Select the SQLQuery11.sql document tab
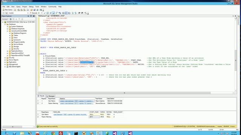241x135 pixels. tap(51, 16)
